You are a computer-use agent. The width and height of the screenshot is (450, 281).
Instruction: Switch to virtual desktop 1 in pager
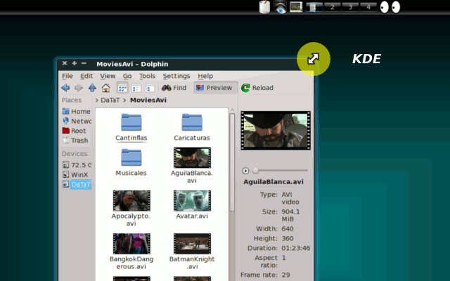[314, 7]
